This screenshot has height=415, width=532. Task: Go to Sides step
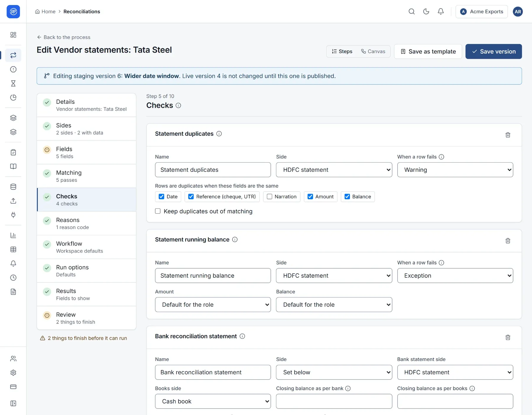(86, 129)
